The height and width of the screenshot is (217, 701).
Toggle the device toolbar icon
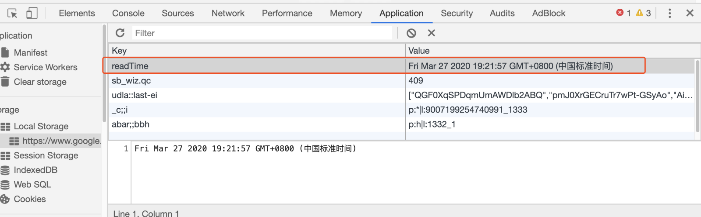32,13
